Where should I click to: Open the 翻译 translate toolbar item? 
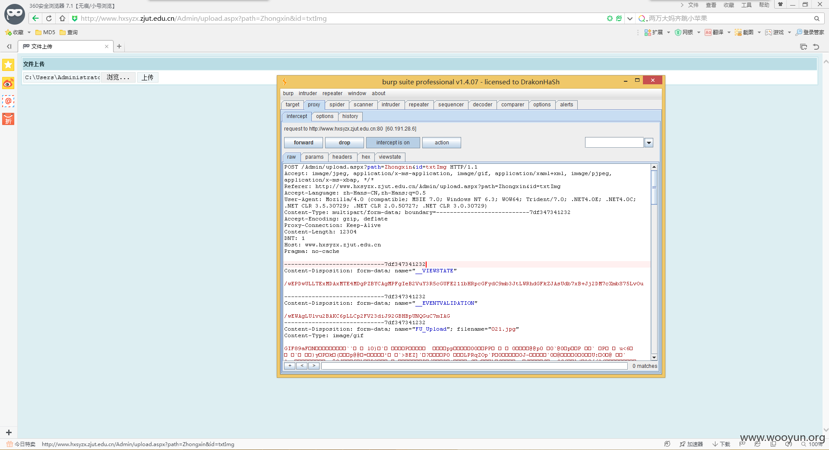coord(714,32)
